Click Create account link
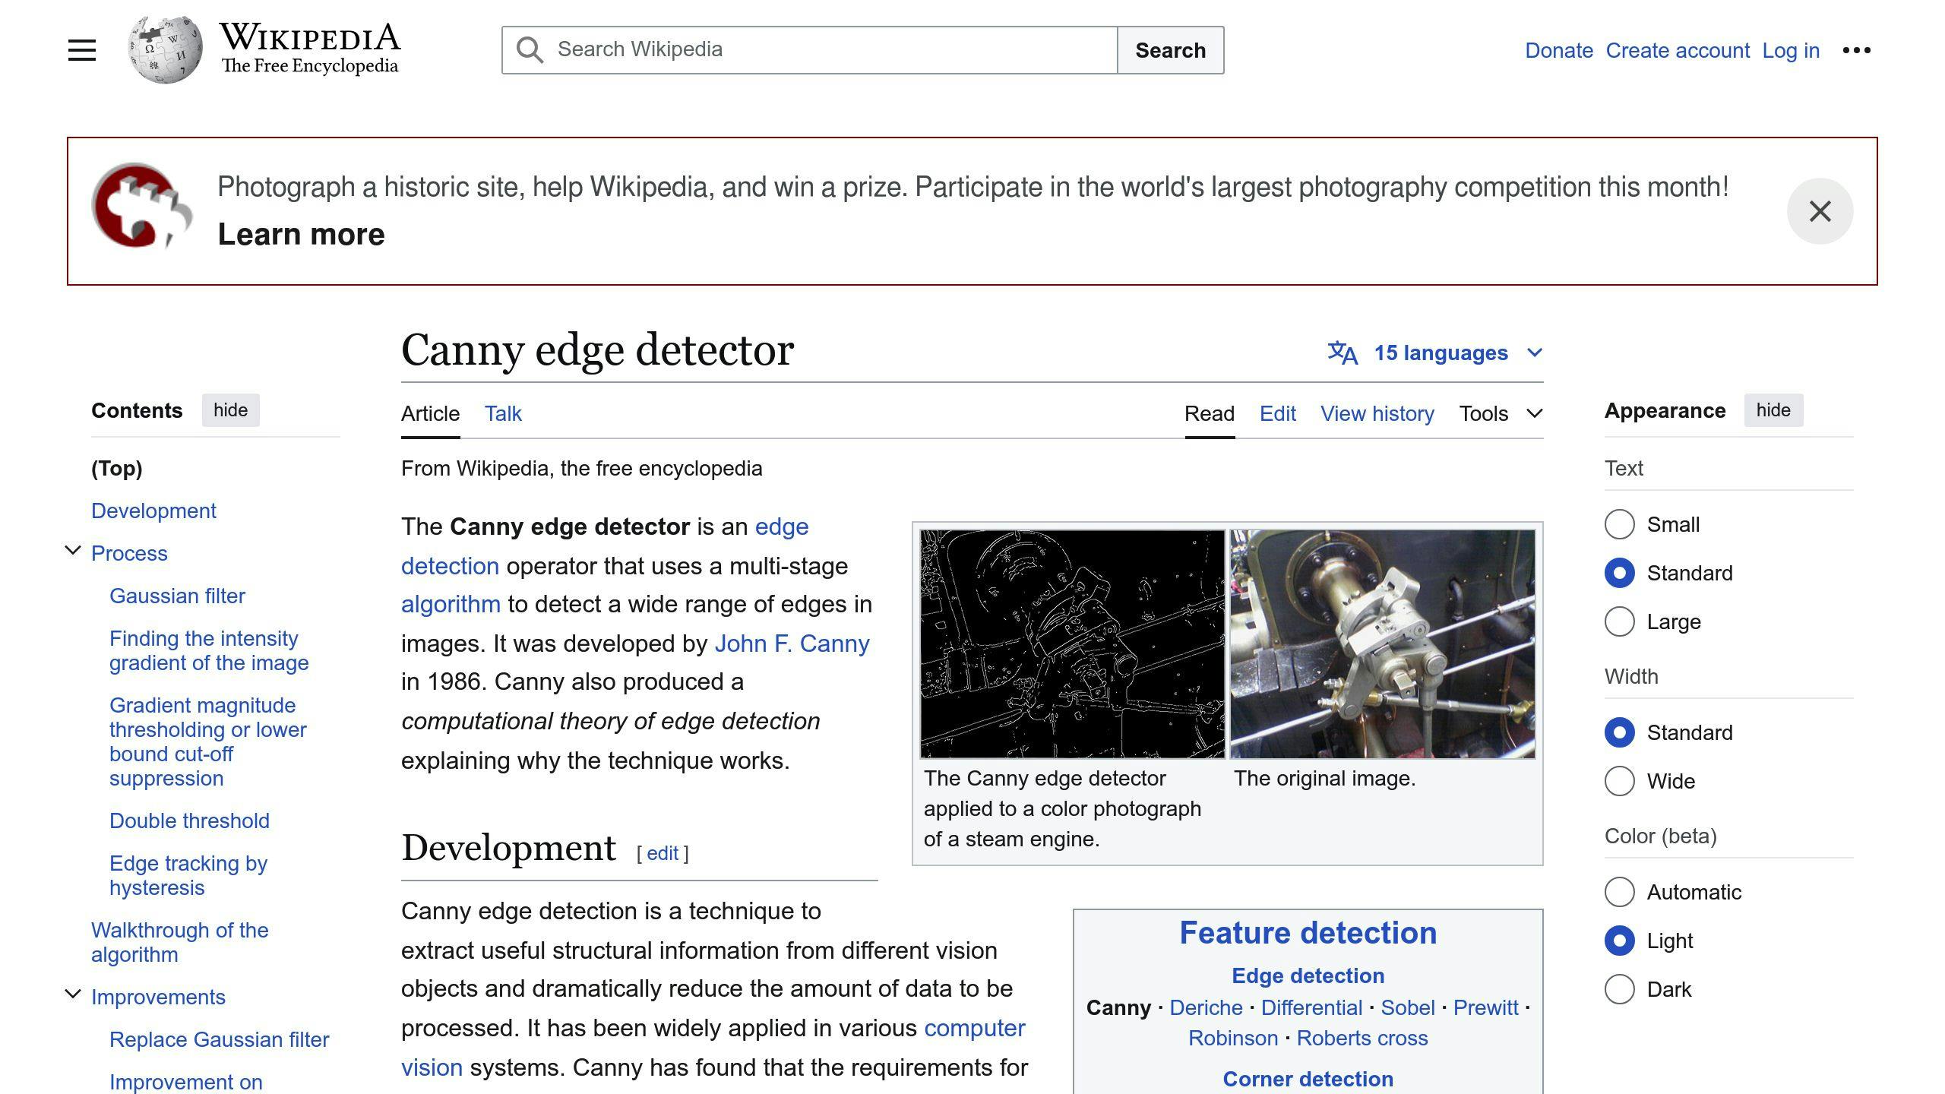 tap(1678, 50)
